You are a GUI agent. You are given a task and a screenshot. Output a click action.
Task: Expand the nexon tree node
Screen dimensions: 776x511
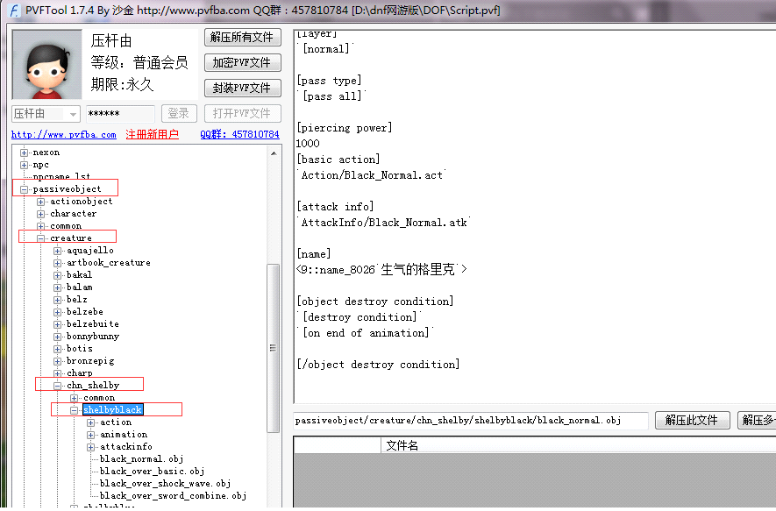pyautogui.click(x=25, y=153)
